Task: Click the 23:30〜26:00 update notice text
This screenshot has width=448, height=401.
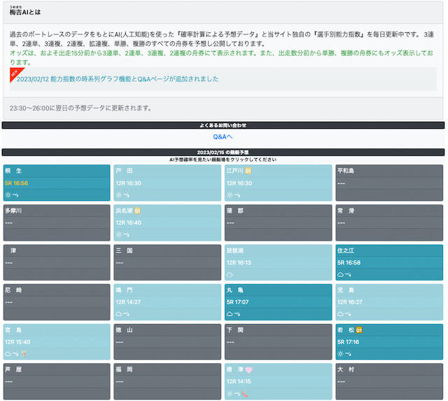Action: click(80, 108)
